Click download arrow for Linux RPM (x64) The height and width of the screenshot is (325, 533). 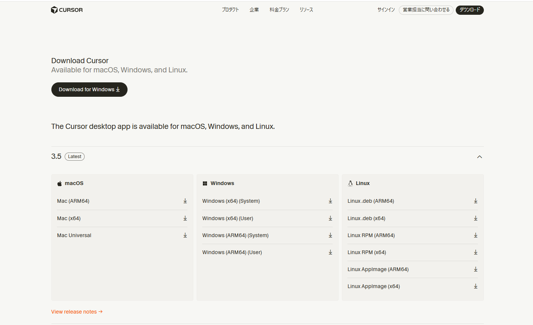[476, 252]
